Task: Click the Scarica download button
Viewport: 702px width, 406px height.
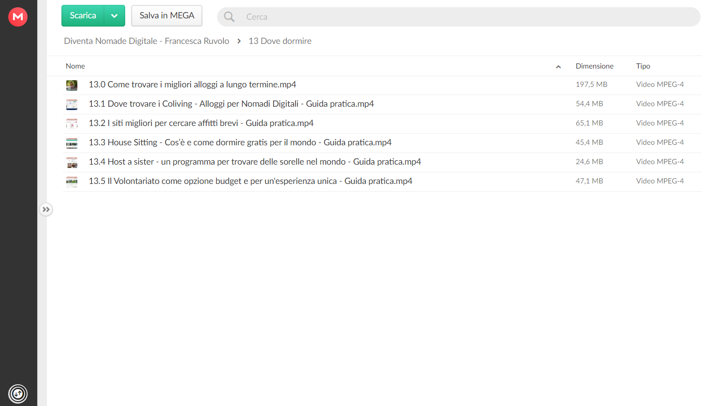Action: pos(83,15)
